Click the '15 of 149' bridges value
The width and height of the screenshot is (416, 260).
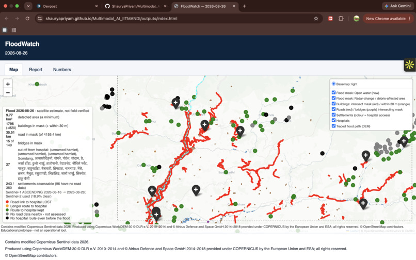10,143
